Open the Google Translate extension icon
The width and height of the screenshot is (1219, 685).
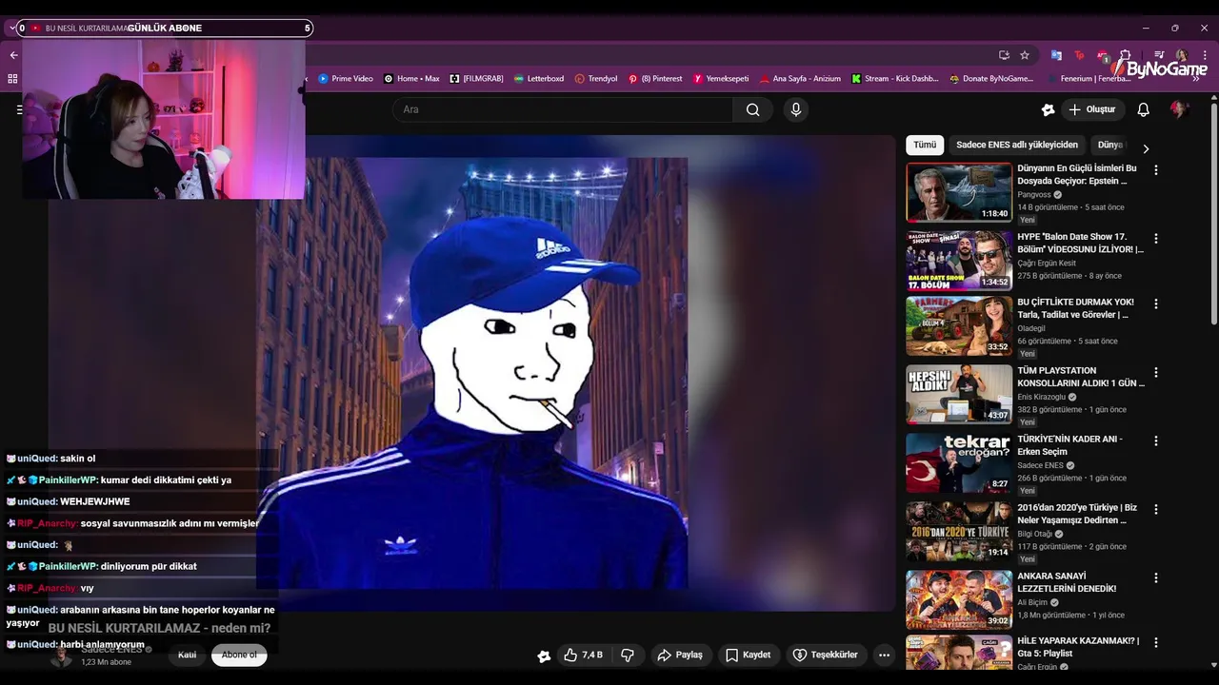[x=1056, y=55]
